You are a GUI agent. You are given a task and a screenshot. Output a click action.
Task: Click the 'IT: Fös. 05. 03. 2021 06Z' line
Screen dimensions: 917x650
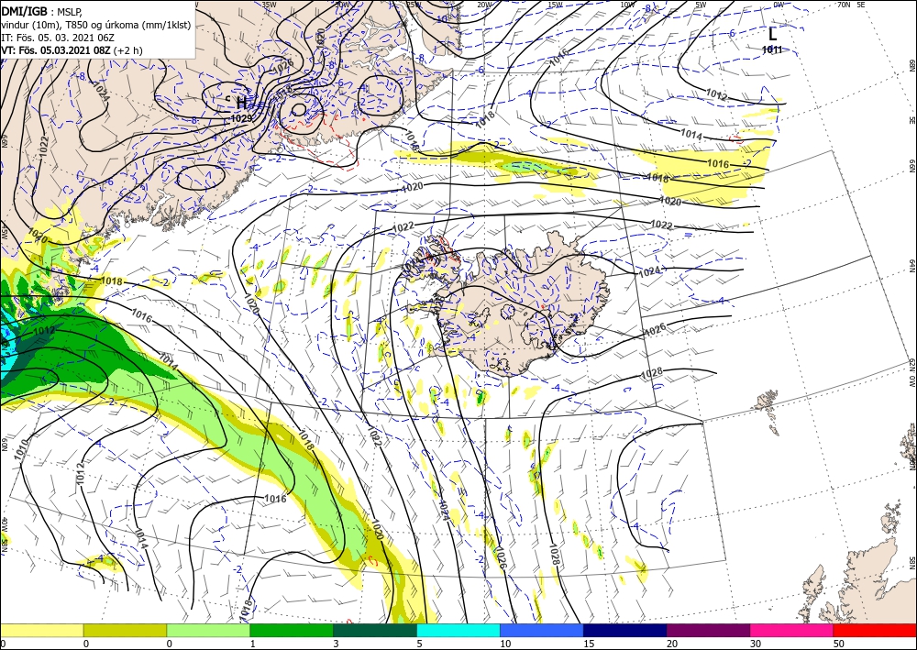coord(56,38)
